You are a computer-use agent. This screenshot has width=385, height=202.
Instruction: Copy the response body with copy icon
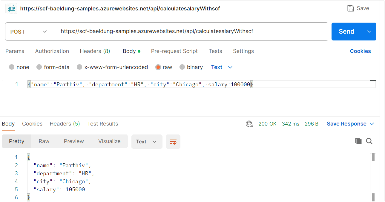[x=358, y=141]
